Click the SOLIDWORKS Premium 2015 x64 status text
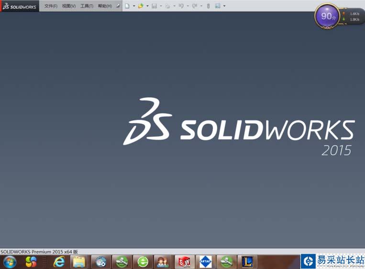Viewport: 365px width, 269px height. pos(39,252)
